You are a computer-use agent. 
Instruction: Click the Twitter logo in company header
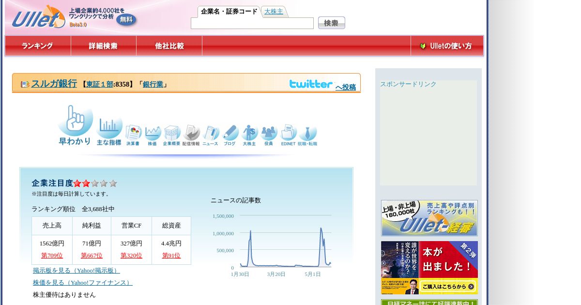(311, 84)
